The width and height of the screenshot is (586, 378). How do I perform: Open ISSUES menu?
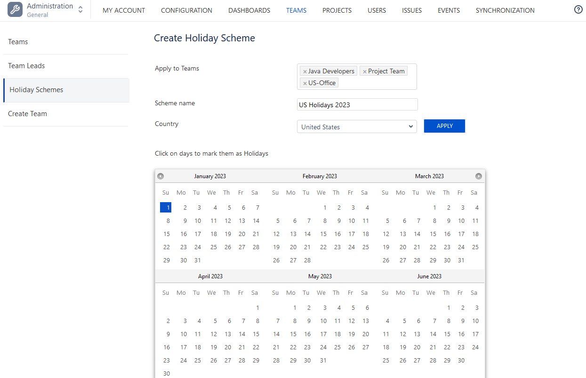pyautogui.click(x=412, y=10)
